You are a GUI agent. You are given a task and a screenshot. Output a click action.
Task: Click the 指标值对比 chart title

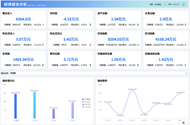(x=8, y=81)
